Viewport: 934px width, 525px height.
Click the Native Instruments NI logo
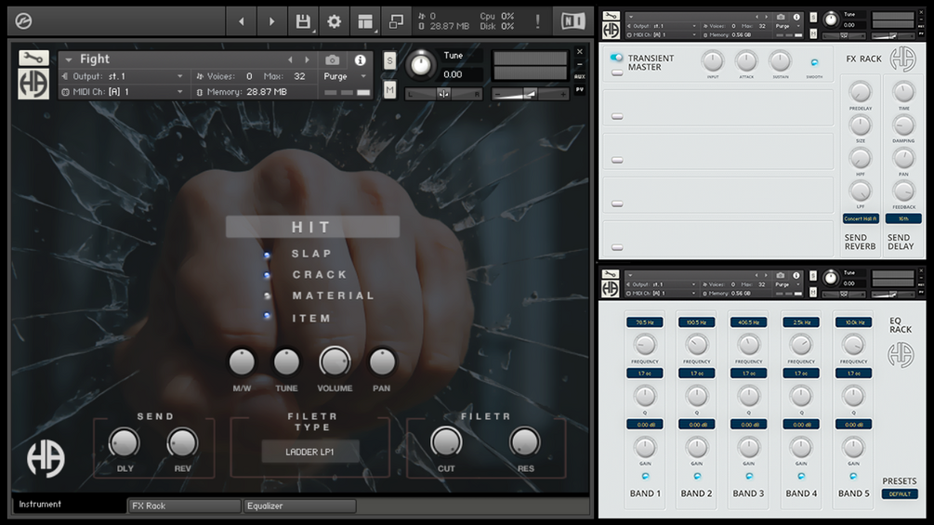pos(573,21)
